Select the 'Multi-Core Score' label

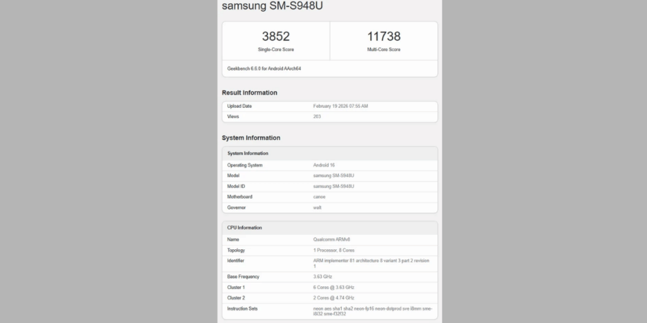[x=384, y=49]
